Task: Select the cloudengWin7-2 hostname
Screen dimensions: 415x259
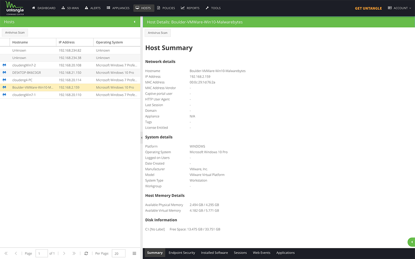Action: 24,65
